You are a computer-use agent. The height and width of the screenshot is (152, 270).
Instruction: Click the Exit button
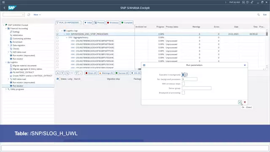[265, 15]
